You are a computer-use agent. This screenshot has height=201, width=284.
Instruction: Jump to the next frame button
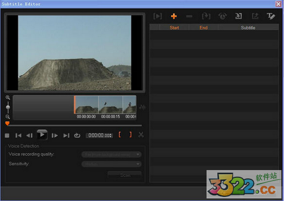[x=54, y=136]
